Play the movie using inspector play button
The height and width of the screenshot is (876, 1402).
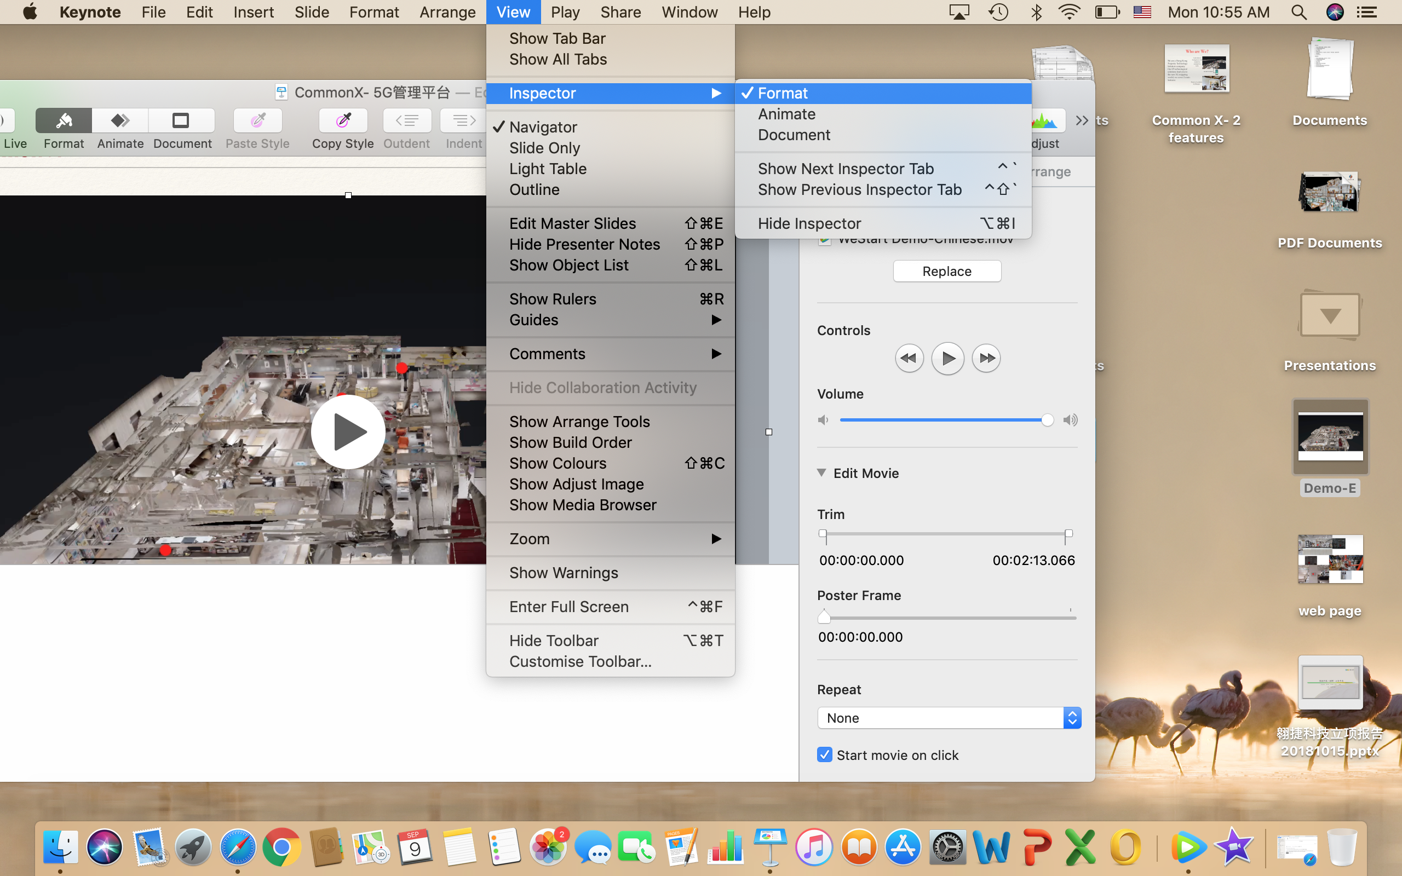(947, 359)
